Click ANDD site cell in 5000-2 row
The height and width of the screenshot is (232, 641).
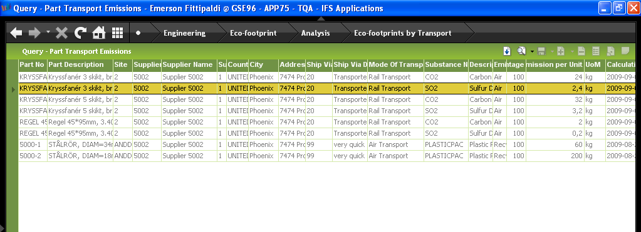[123, 156]
